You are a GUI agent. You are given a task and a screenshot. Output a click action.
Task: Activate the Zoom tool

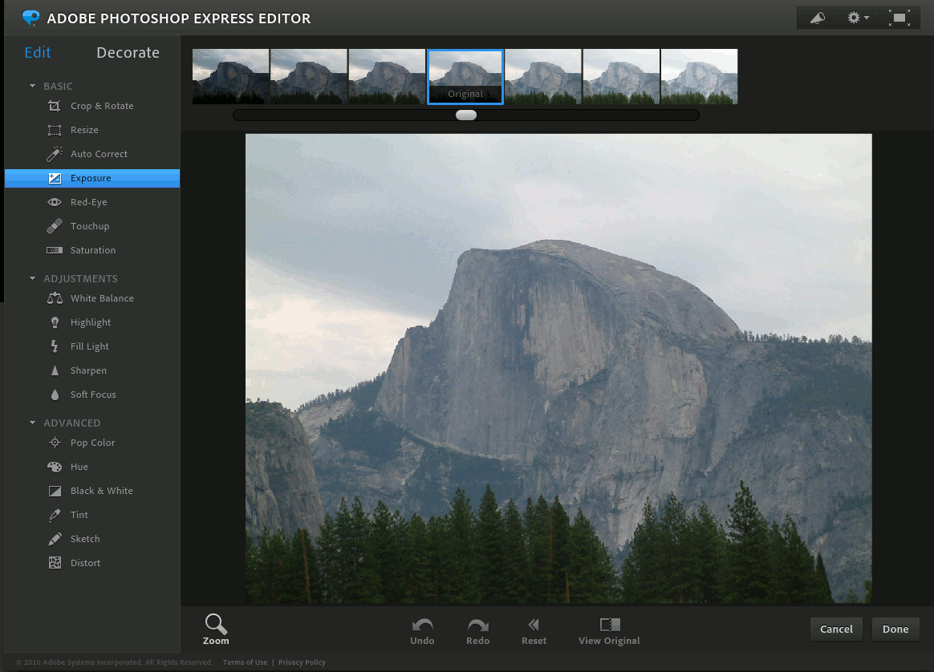click(x=215, y=629)
